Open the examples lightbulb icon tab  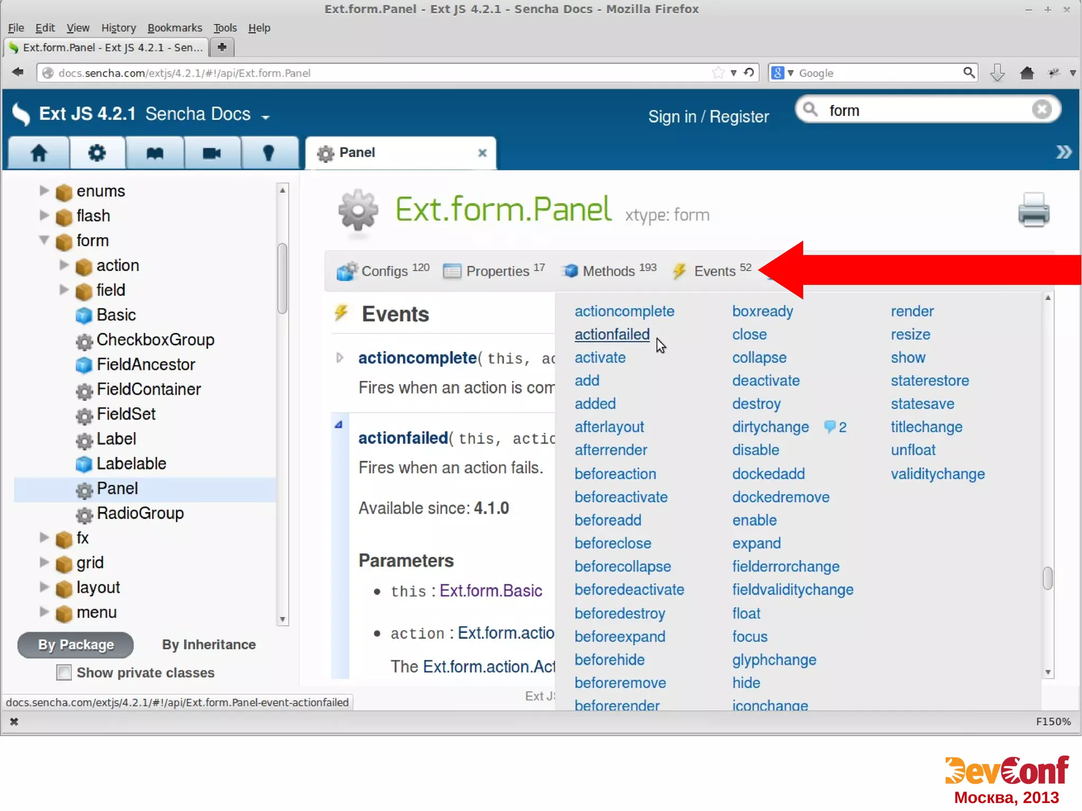[x=268, y=153]
